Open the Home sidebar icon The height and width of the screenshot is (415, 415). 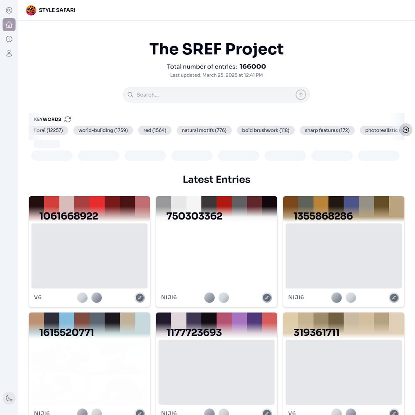pyautogui.click(x=9, y=25)
